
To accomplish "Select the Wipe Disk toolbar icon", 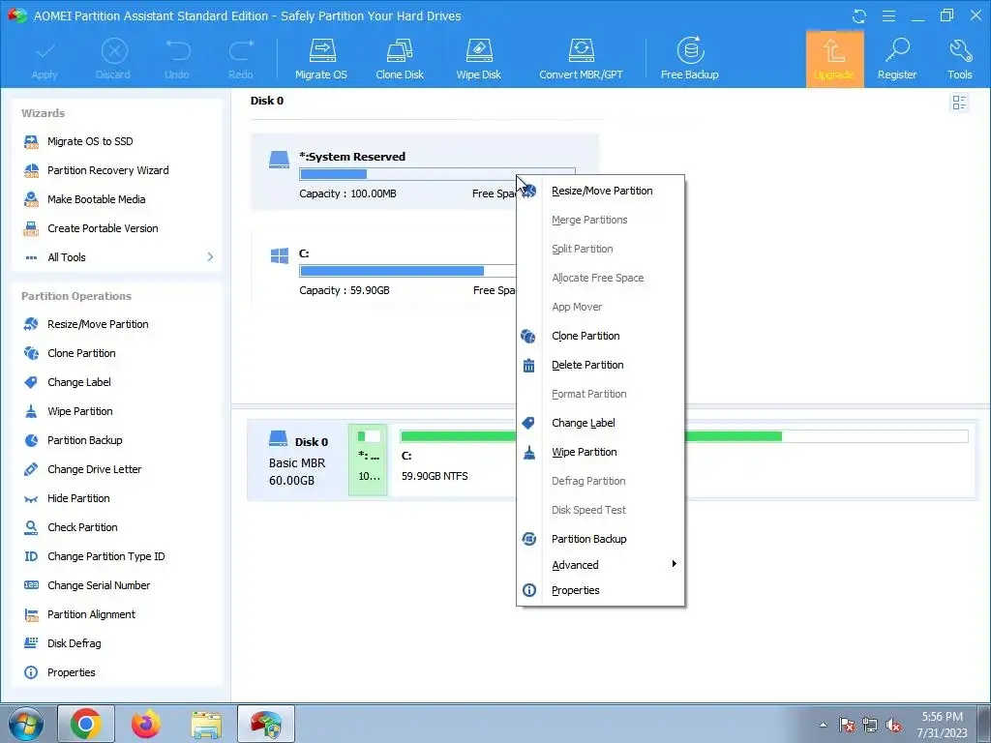I will (478, 59).
